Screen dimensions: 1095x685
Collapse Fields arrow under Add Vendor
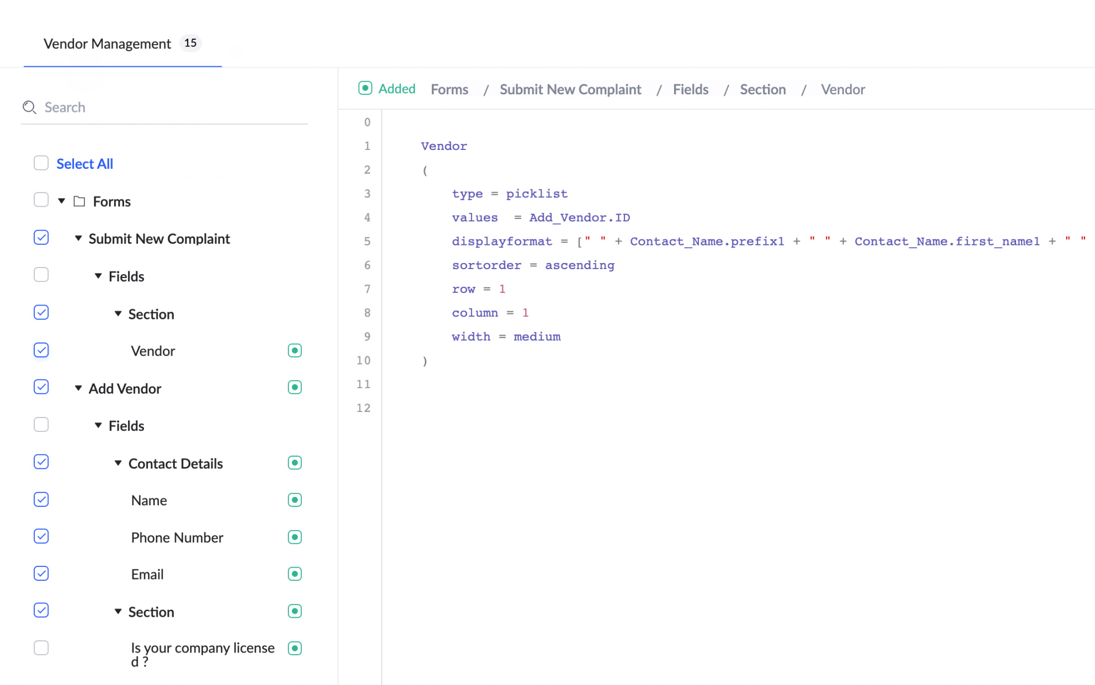tap(98, 425)
